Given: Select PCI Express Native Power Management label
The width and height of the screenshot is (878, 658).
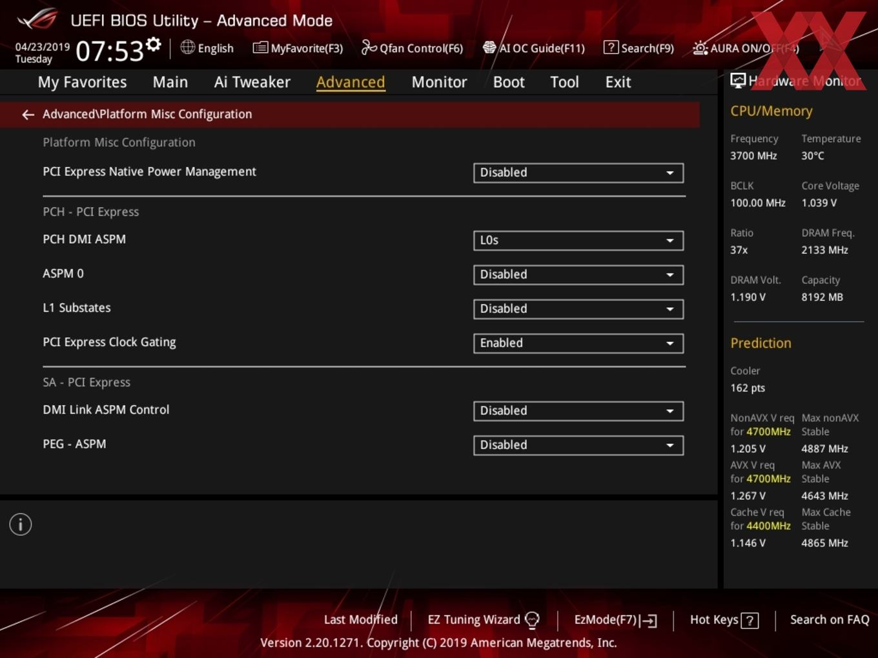Looking at the screenshot, I should (x=149, y=172).
